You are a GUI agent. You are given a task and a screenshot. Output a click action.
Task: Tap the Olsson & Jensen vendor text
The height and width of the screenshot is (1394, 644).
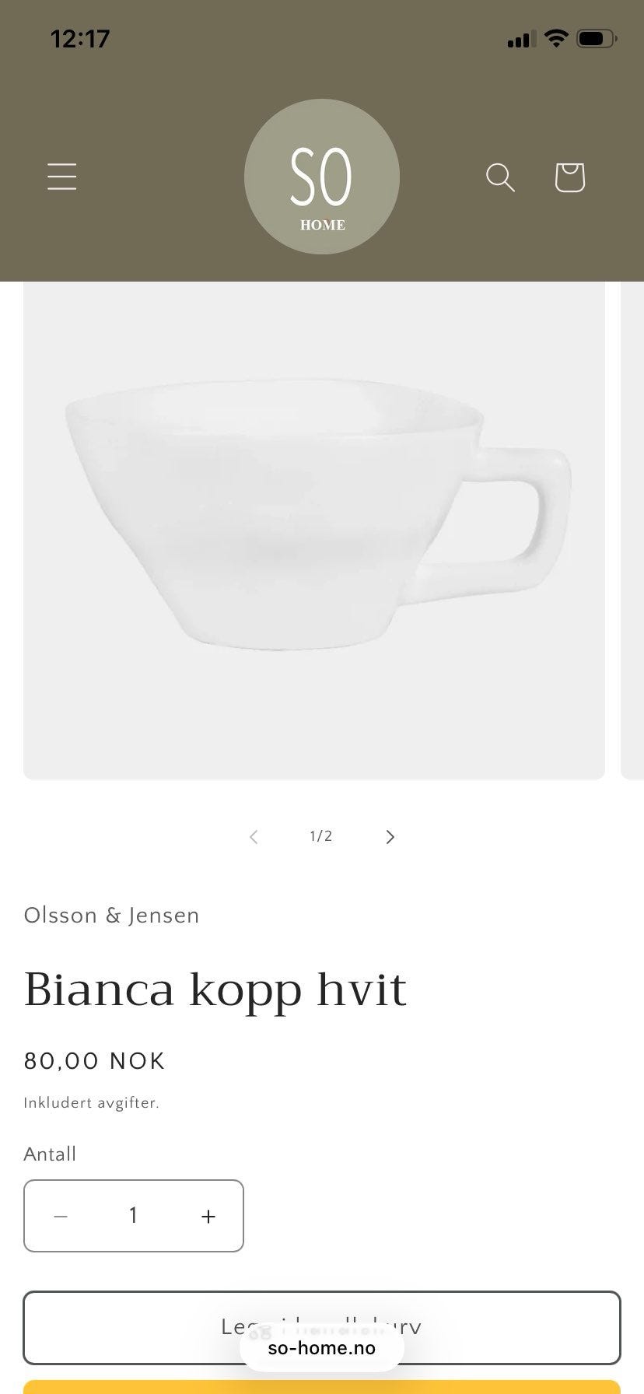coord(111,916)
